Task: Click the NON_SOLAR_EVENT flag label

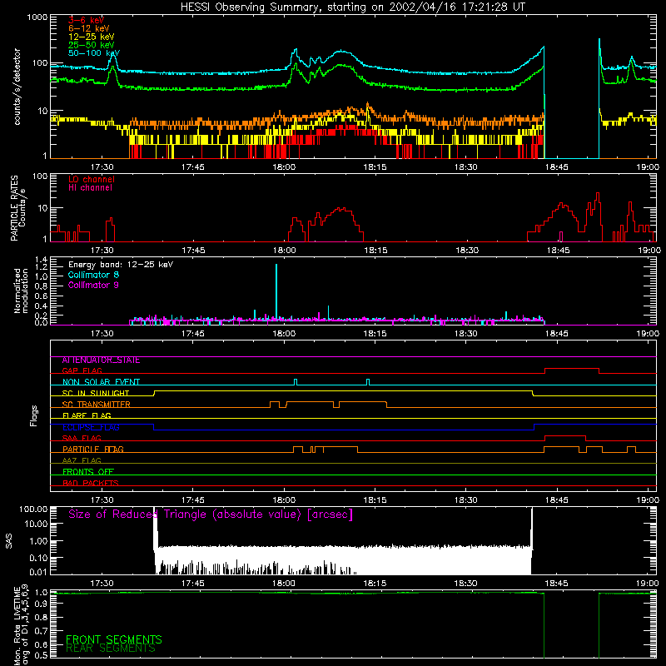Action: tap(101, 382)
